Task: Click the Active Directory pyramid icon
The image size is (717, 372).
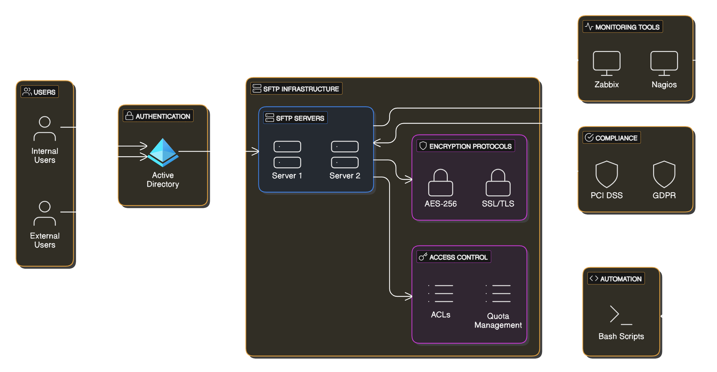Action: coord(163,152)
